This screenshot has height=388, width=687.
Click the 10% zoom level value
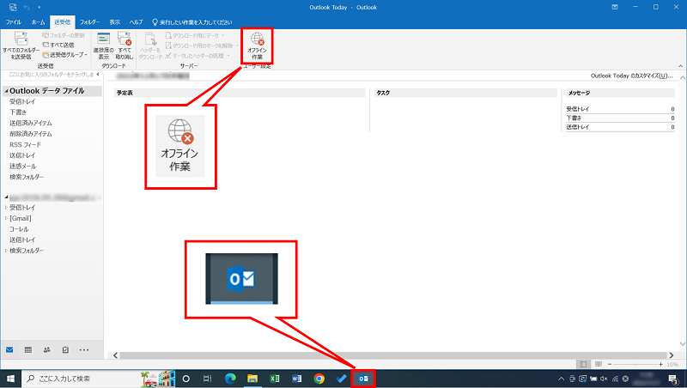click(x=672, y=364)
